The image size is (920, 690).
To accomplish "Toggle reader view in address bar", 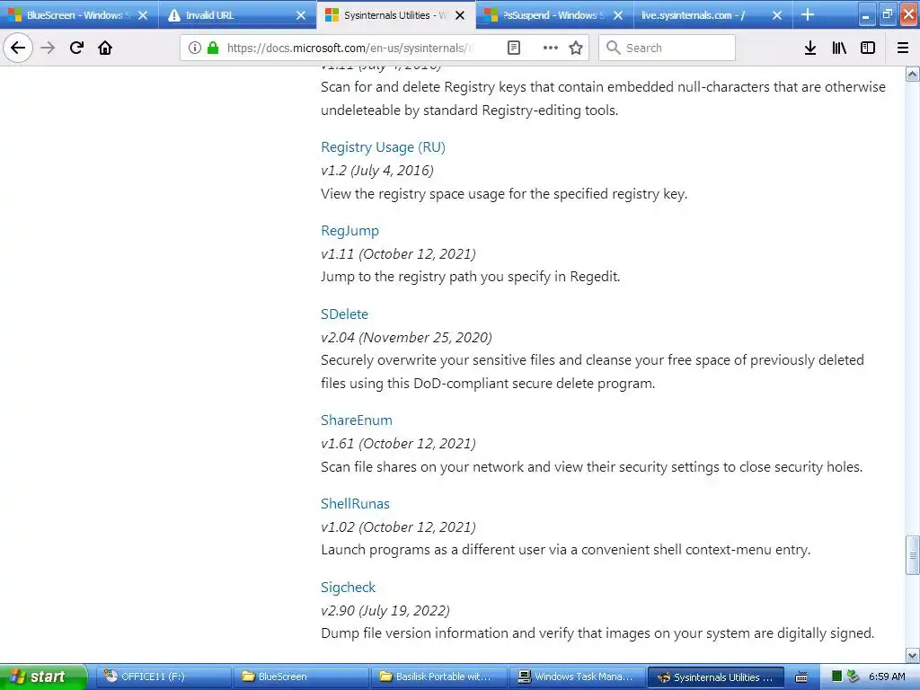I will pos(513,48).
